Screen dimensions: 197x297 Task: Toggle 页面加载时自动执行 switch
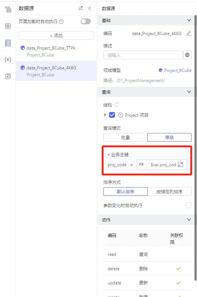(x=86, y=21)
